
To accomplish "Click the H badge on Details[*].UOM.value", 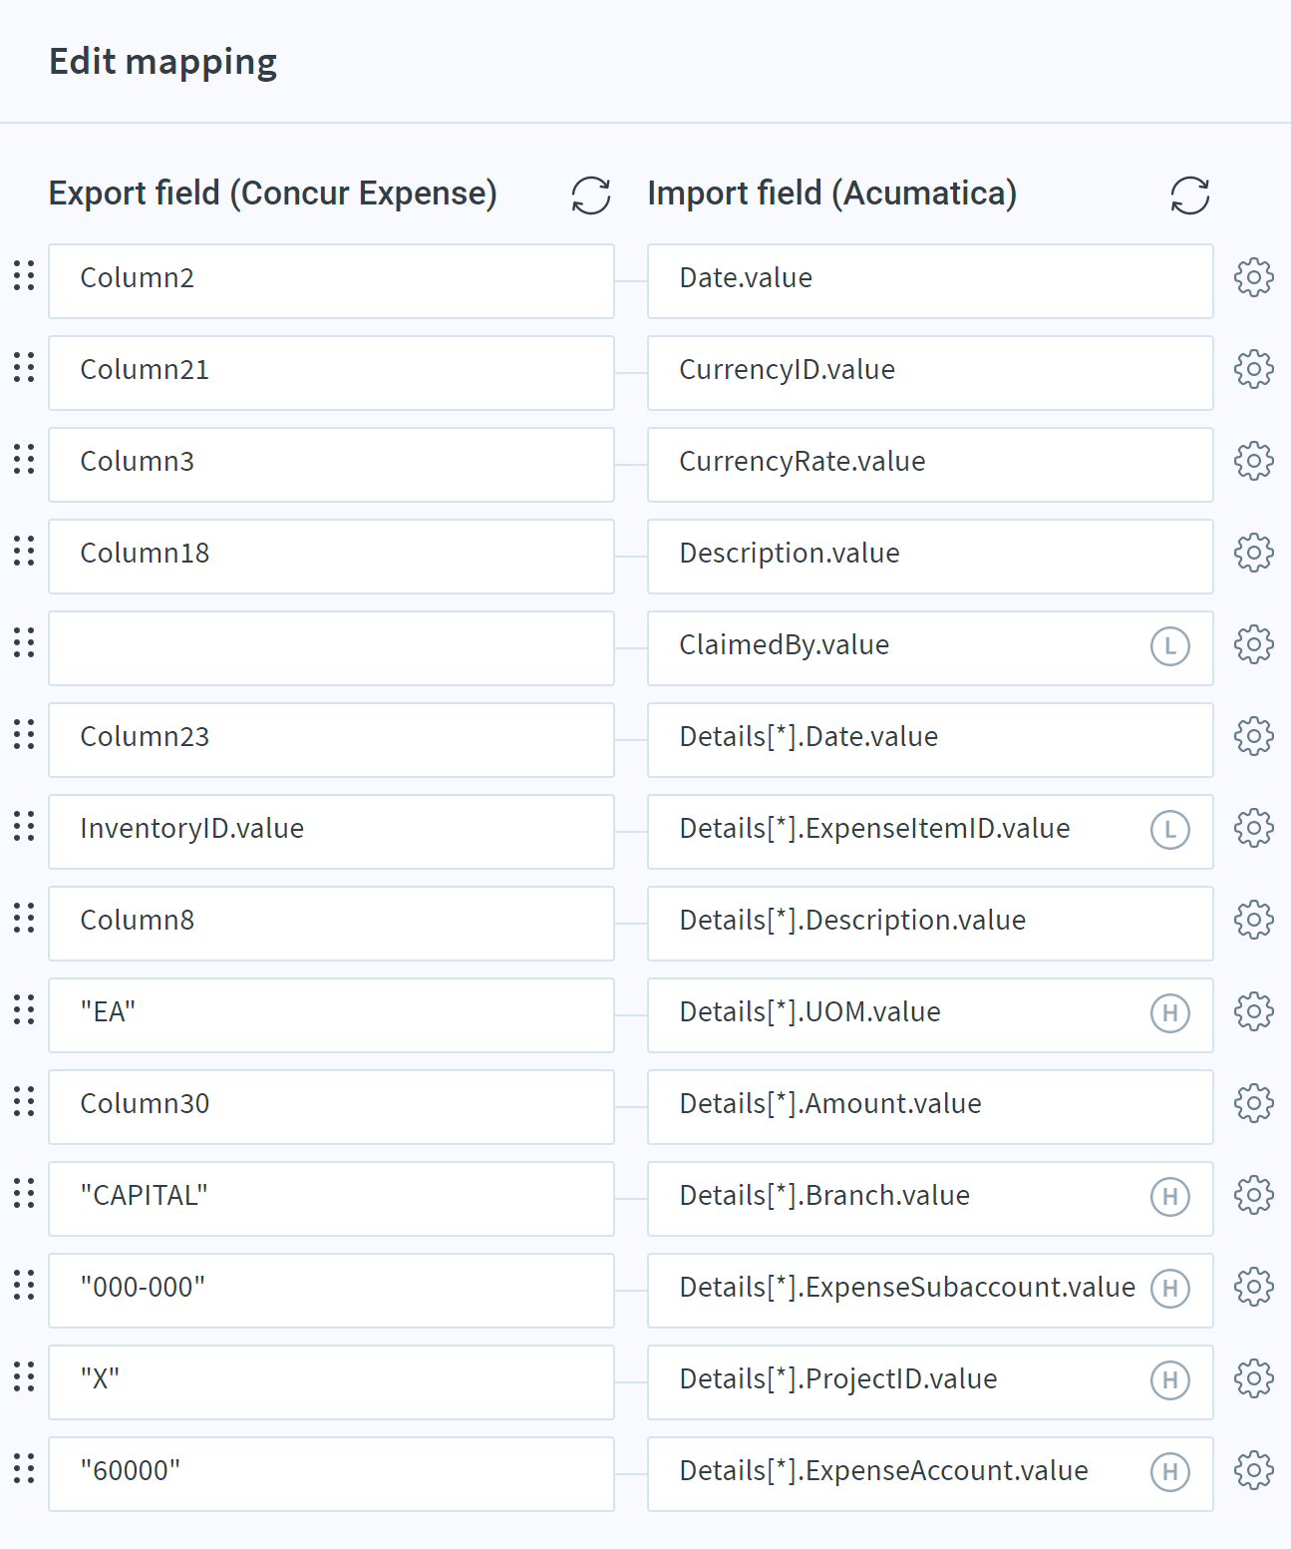I will coord(1170,1013).
